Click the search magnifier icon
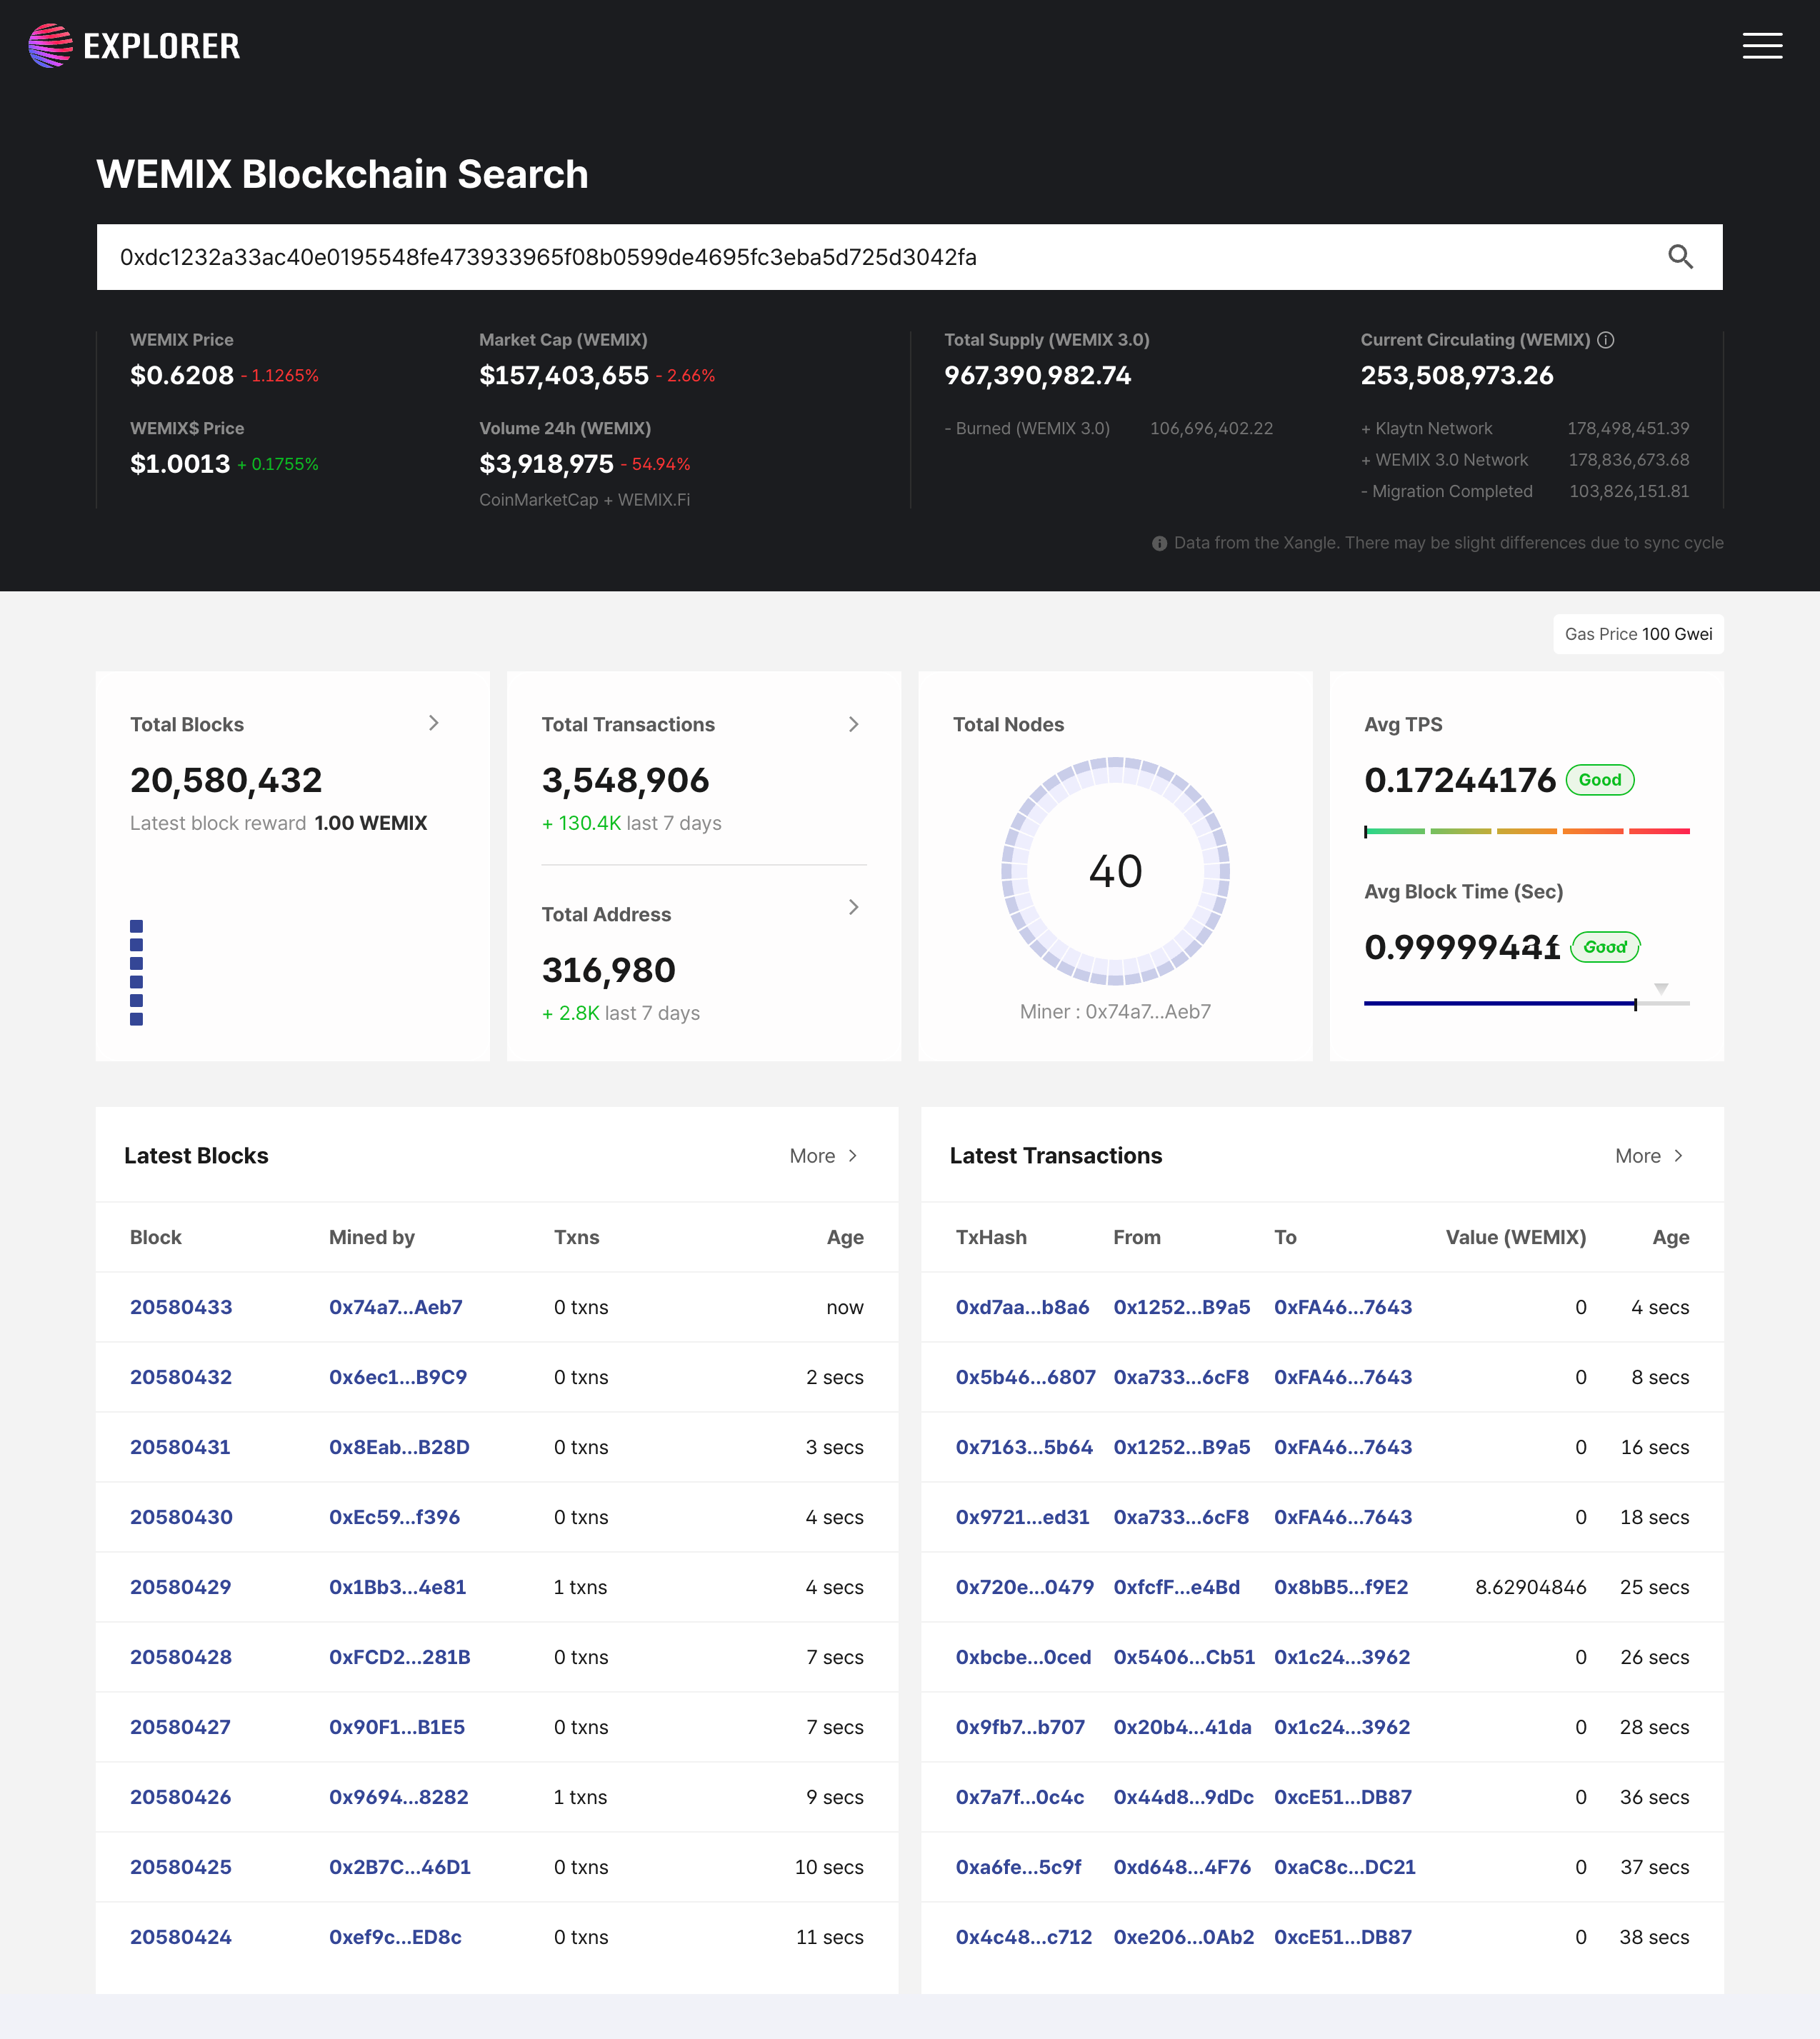Viewport: 1820px width, 2039px height. tap(1680, 257)
